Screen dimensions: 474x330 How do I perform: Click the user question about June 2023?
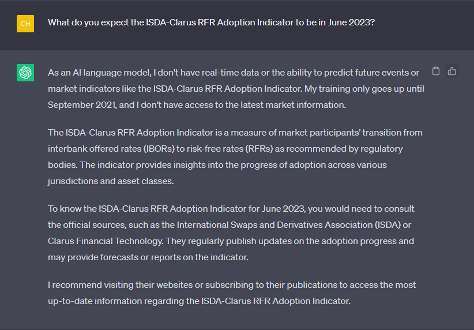pyautogui.click(x=211, y=22)
